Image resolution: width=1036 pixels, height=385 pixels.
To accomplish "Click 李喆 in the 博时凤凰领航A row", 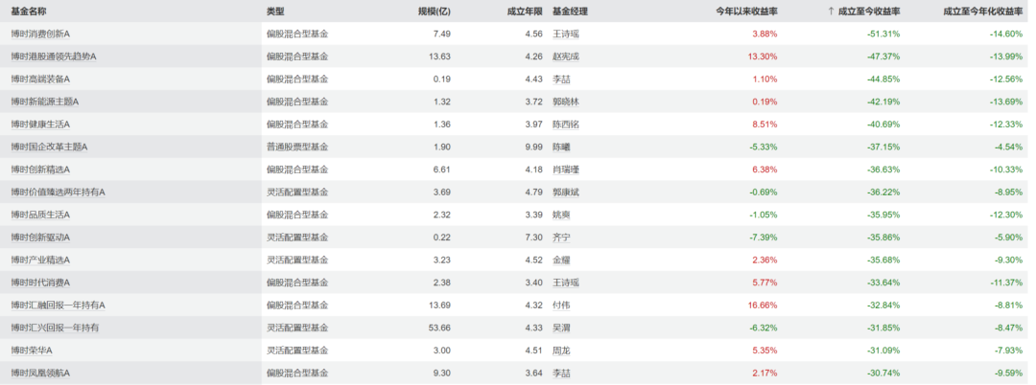I will 561,374.
